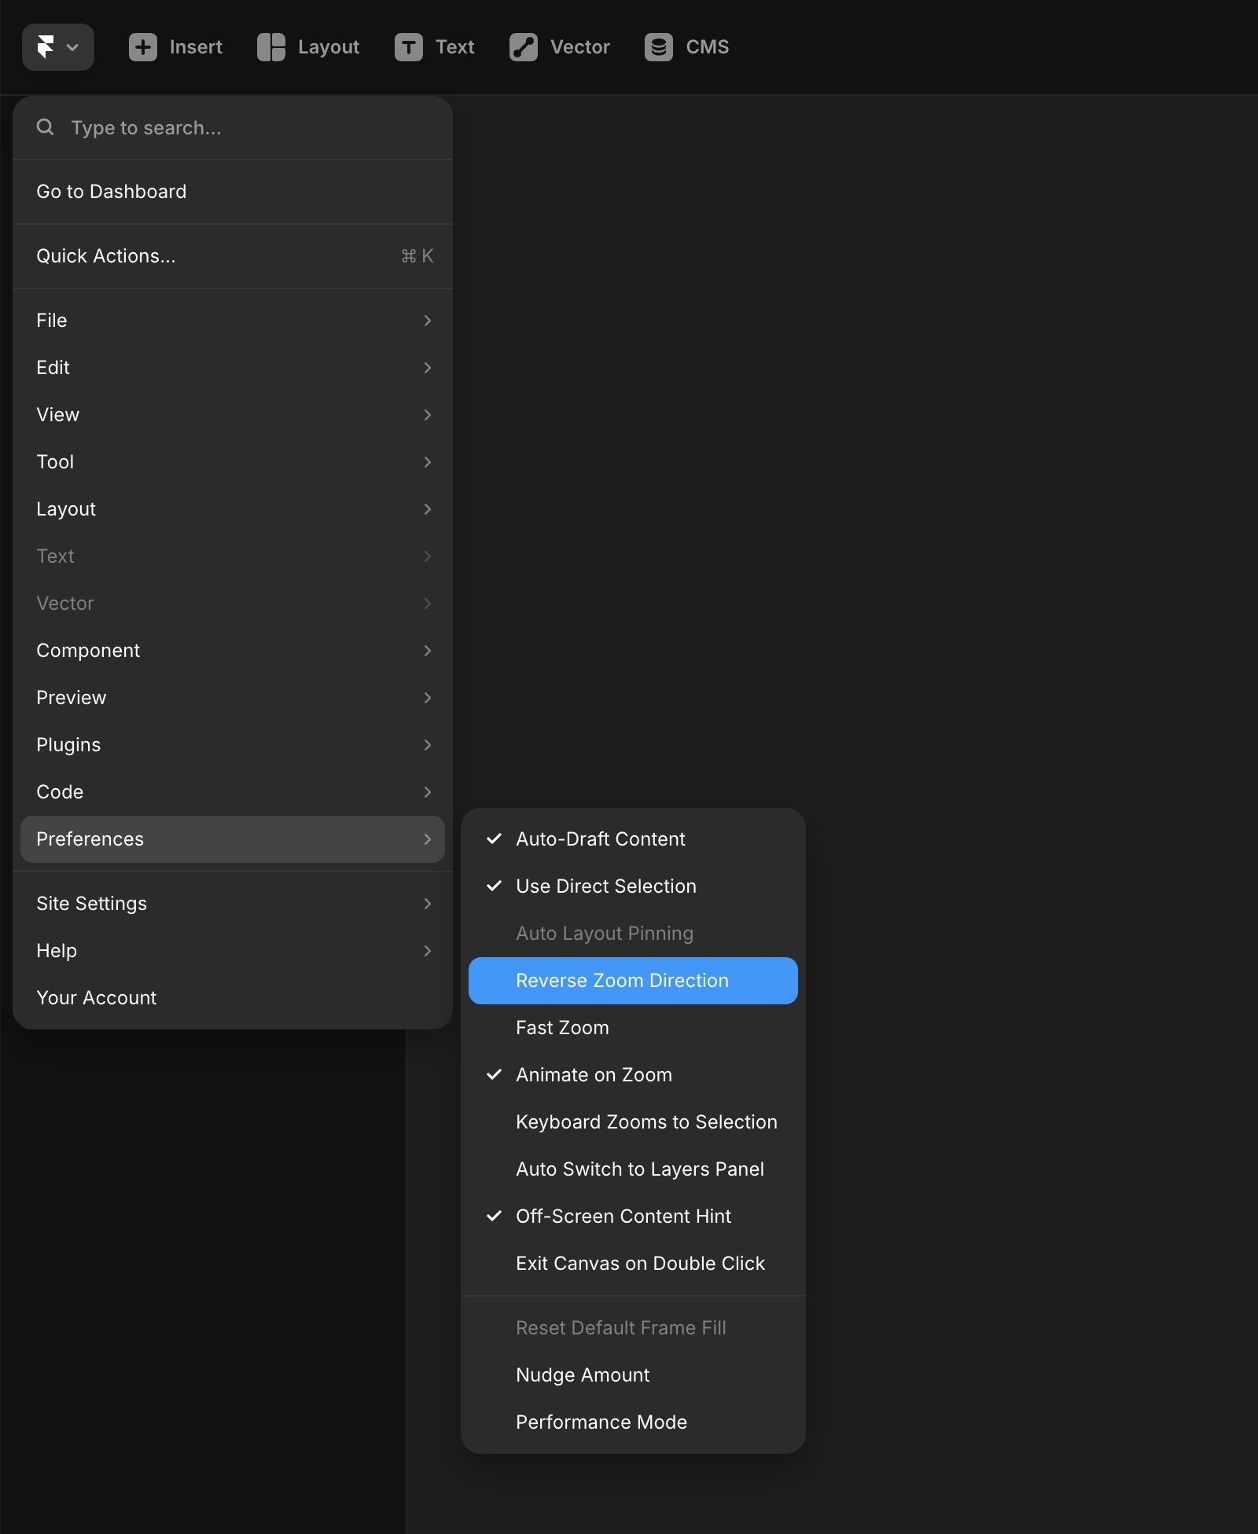Choose Performance Mode preference
This screenshot has width=1258, height=1534.
tap(633, 1422)
